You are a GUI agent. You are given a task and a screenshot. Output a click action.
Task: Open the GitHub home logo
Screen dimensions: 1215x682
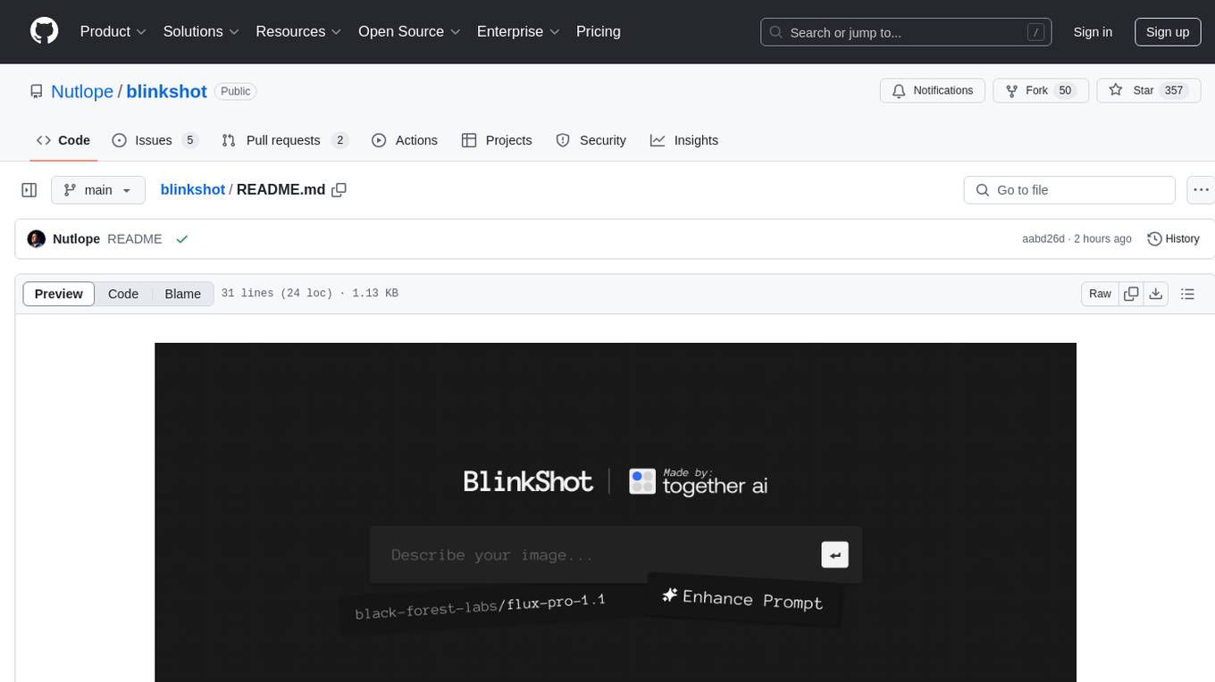[44, 31]
